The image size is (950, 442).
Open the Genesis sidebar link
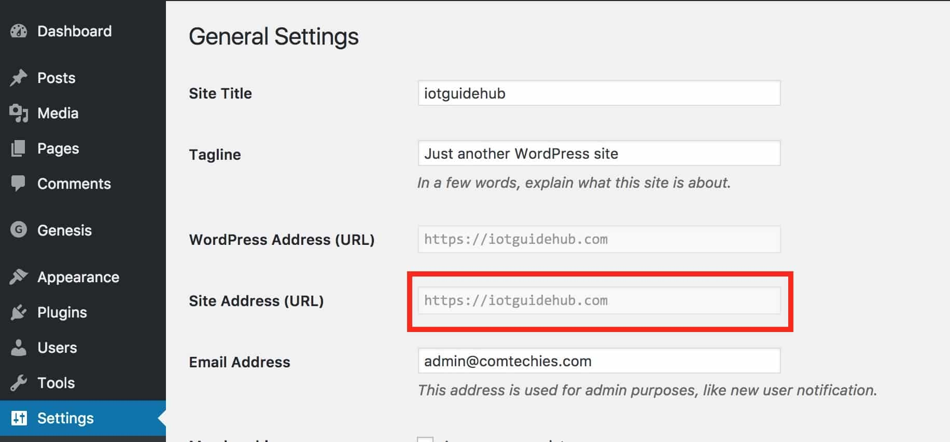(x=64, y=230)
